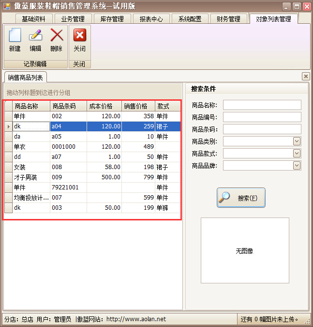Click the row indicator arrow of dk row
313x327 pixels.
coord(9,126)
